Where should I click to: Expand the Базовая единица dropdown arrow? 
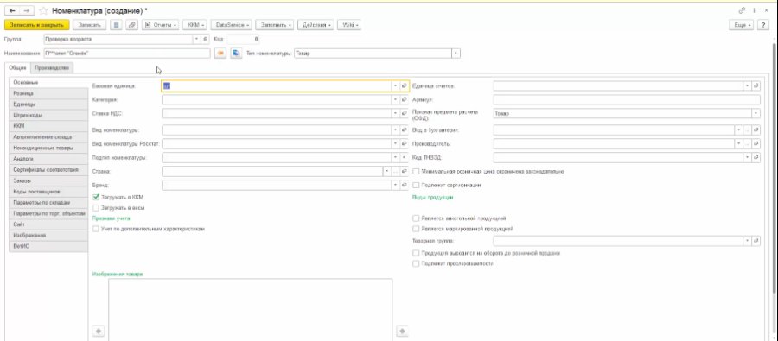click(396, 86)
